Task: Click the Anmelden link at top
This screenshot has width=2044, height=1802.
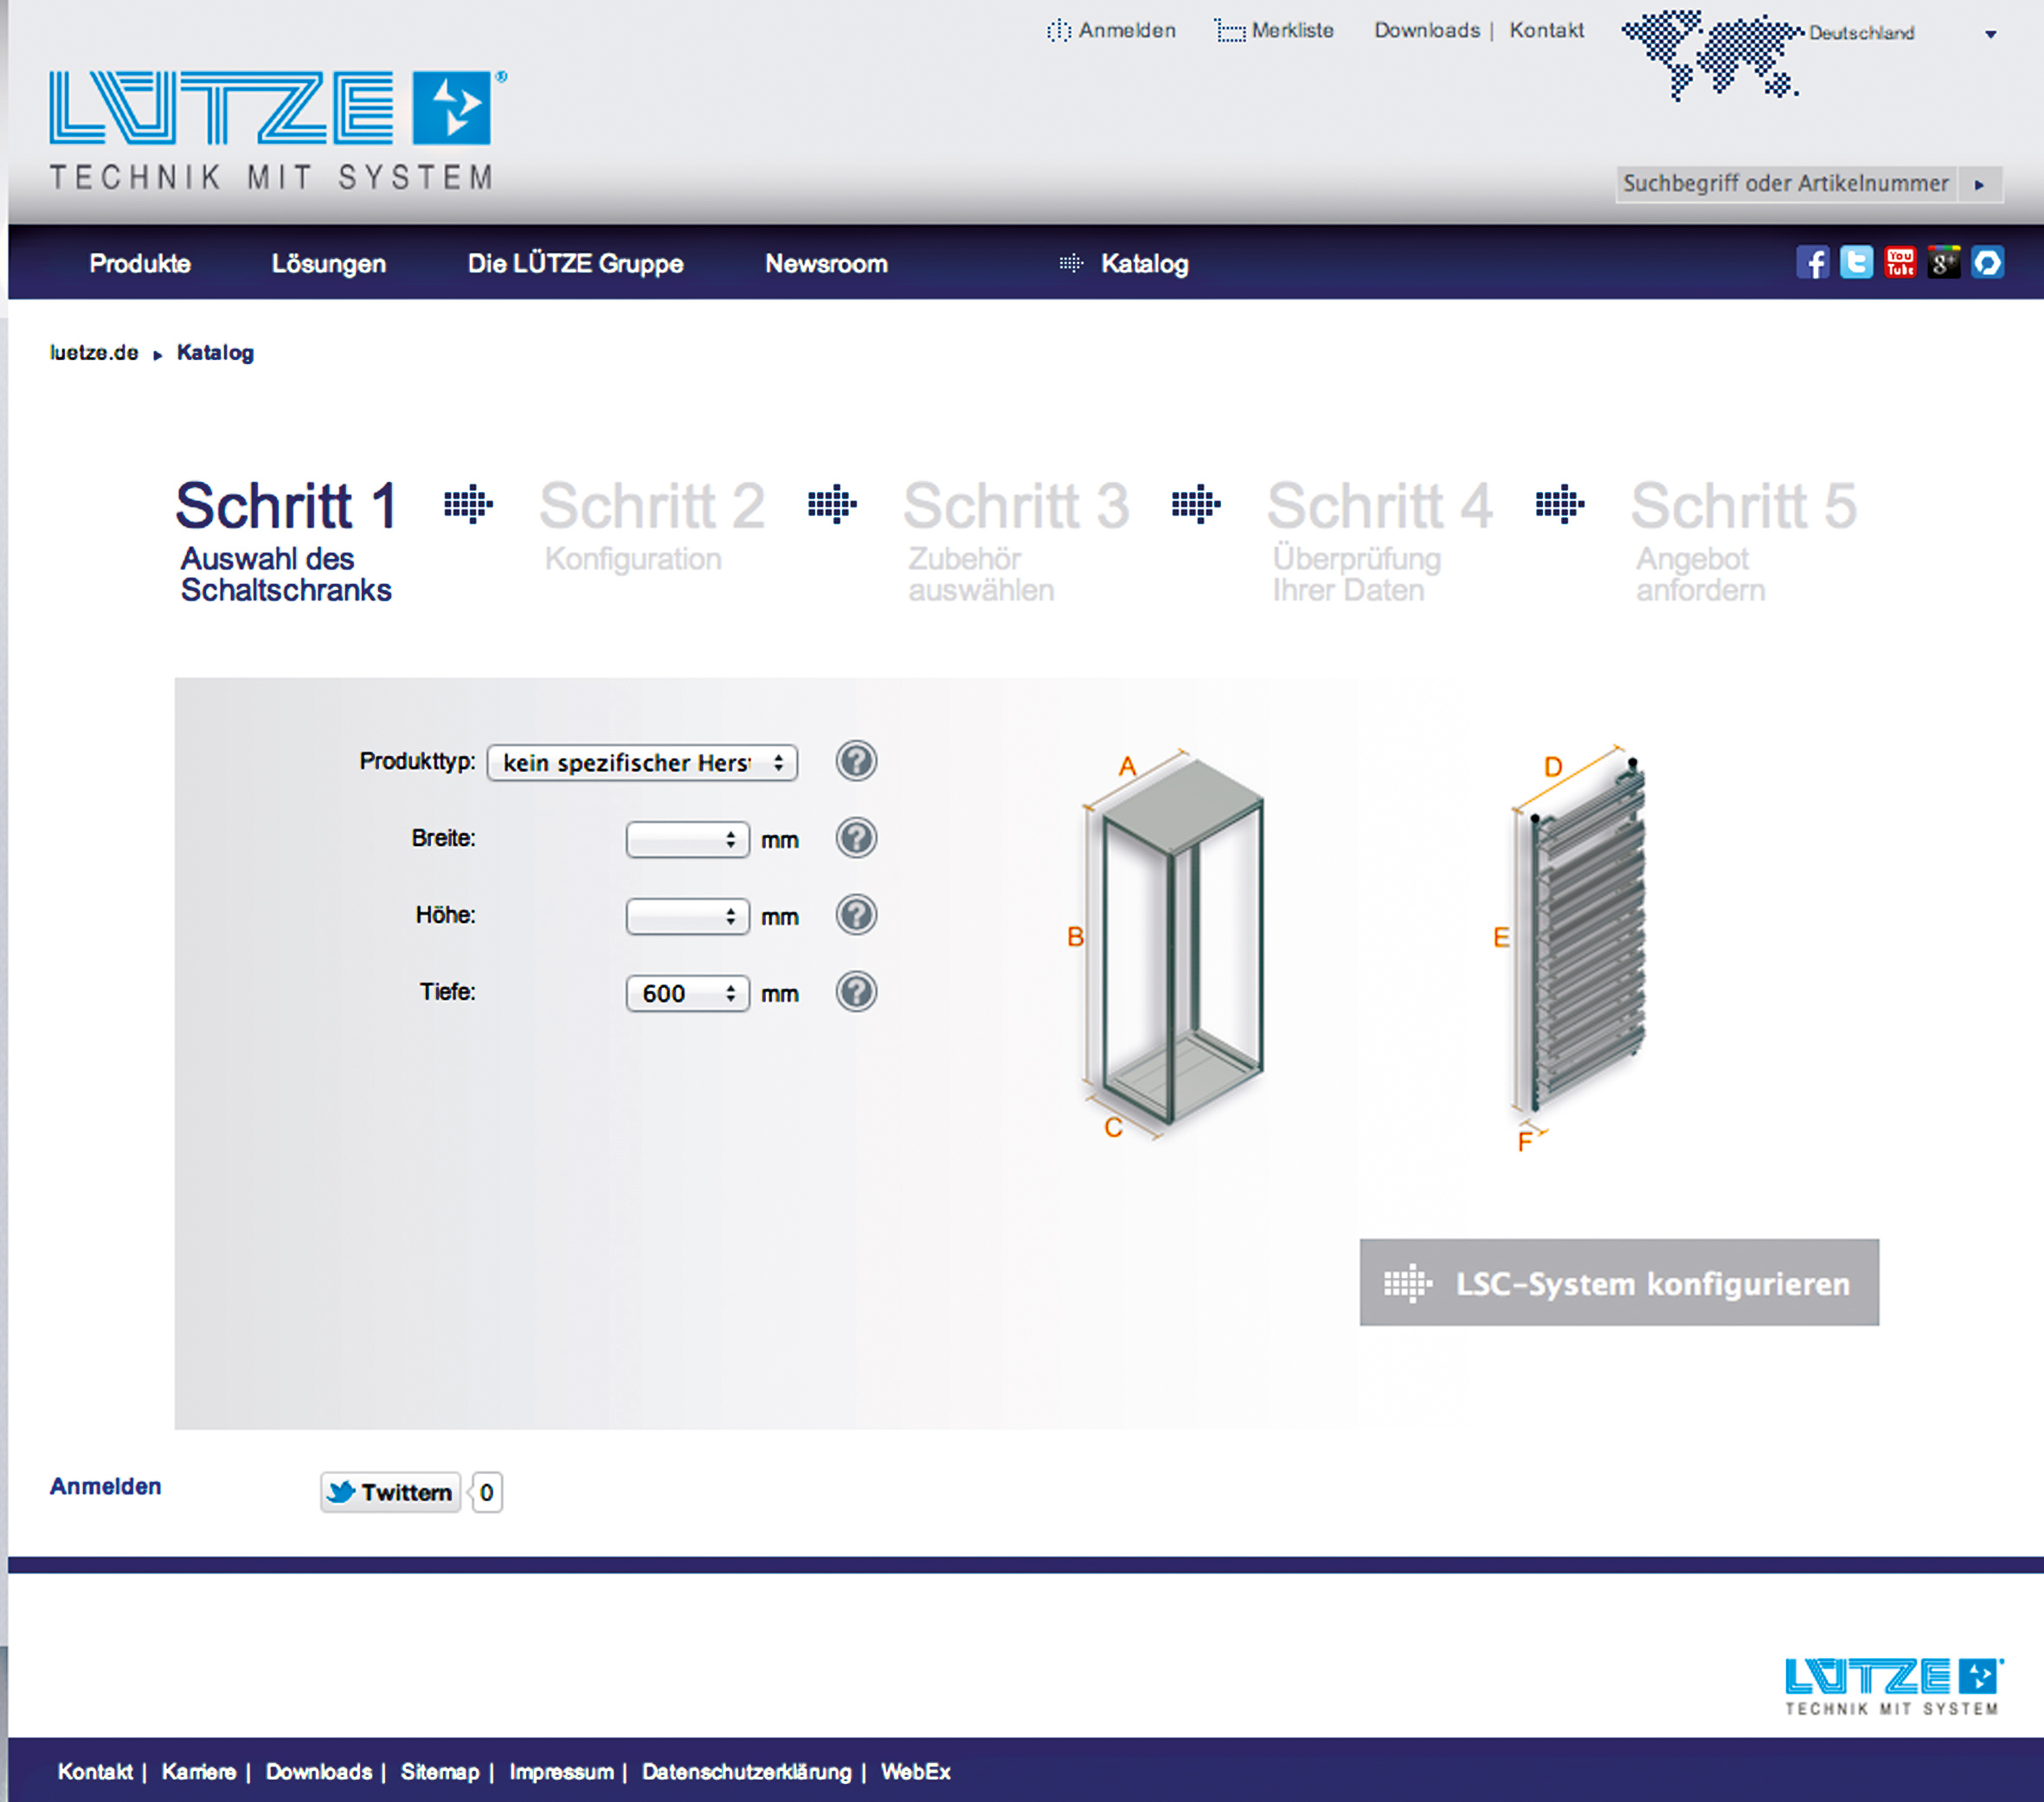Action: pyautogui.click(x=1112, y=30)
